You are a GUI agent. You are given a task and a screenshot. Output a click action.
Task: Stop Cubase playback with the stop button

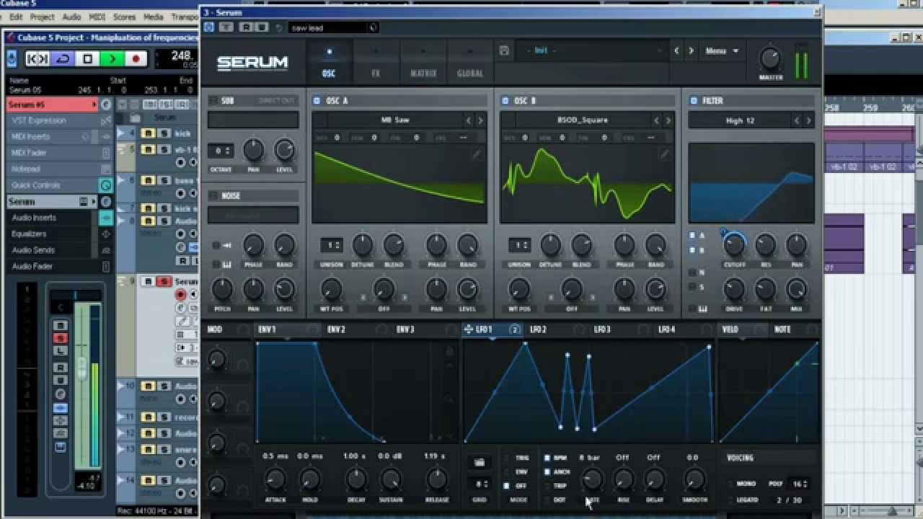(x=88, y=59)
